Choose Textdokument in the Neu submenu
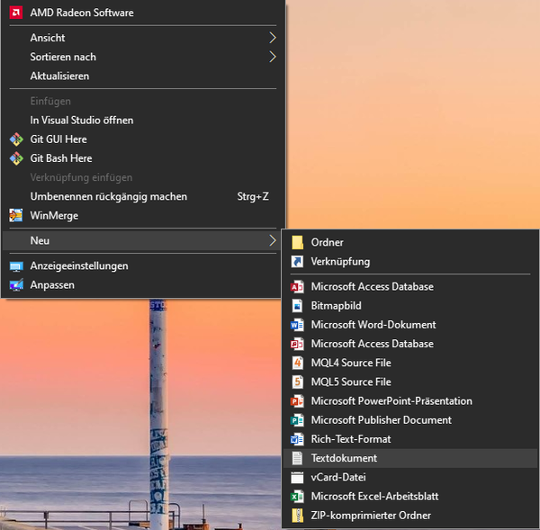The width and height of the screenshot is (540, 530). tap(344, 459)
